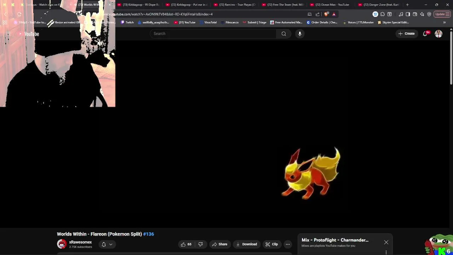Click the page vertical scrollbar
The height and width of the screenshot is (255, 453).
click(451, 58)
